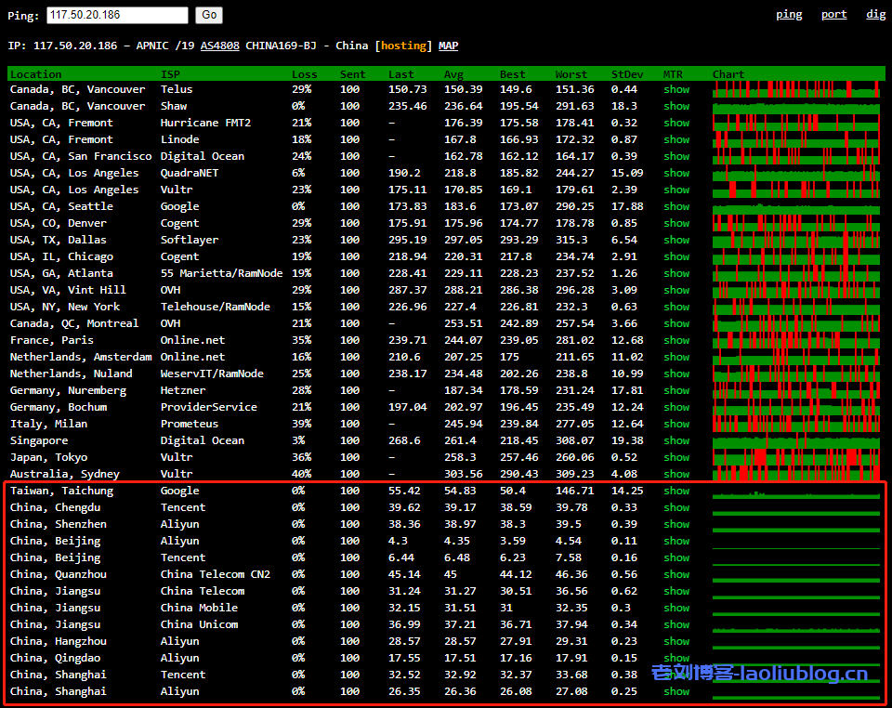Show MTR for Jiangsu China Mobile
The height and width of the screenshot is (708, 892).
pos(676,608)
